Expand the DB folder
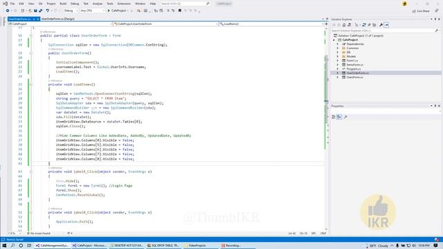Viewport: 443px width, 249px height. tap(338, 53)
